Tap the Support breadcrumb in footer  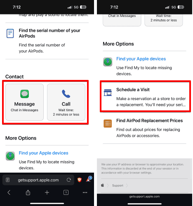point(118,185)
